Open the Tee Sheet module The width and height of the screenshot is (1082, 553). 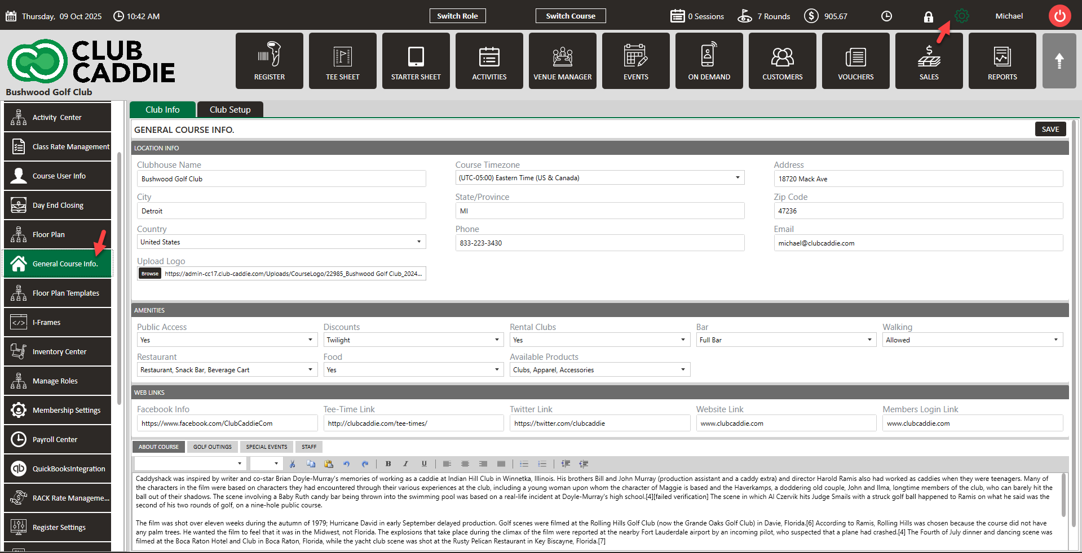coord(342,61)
